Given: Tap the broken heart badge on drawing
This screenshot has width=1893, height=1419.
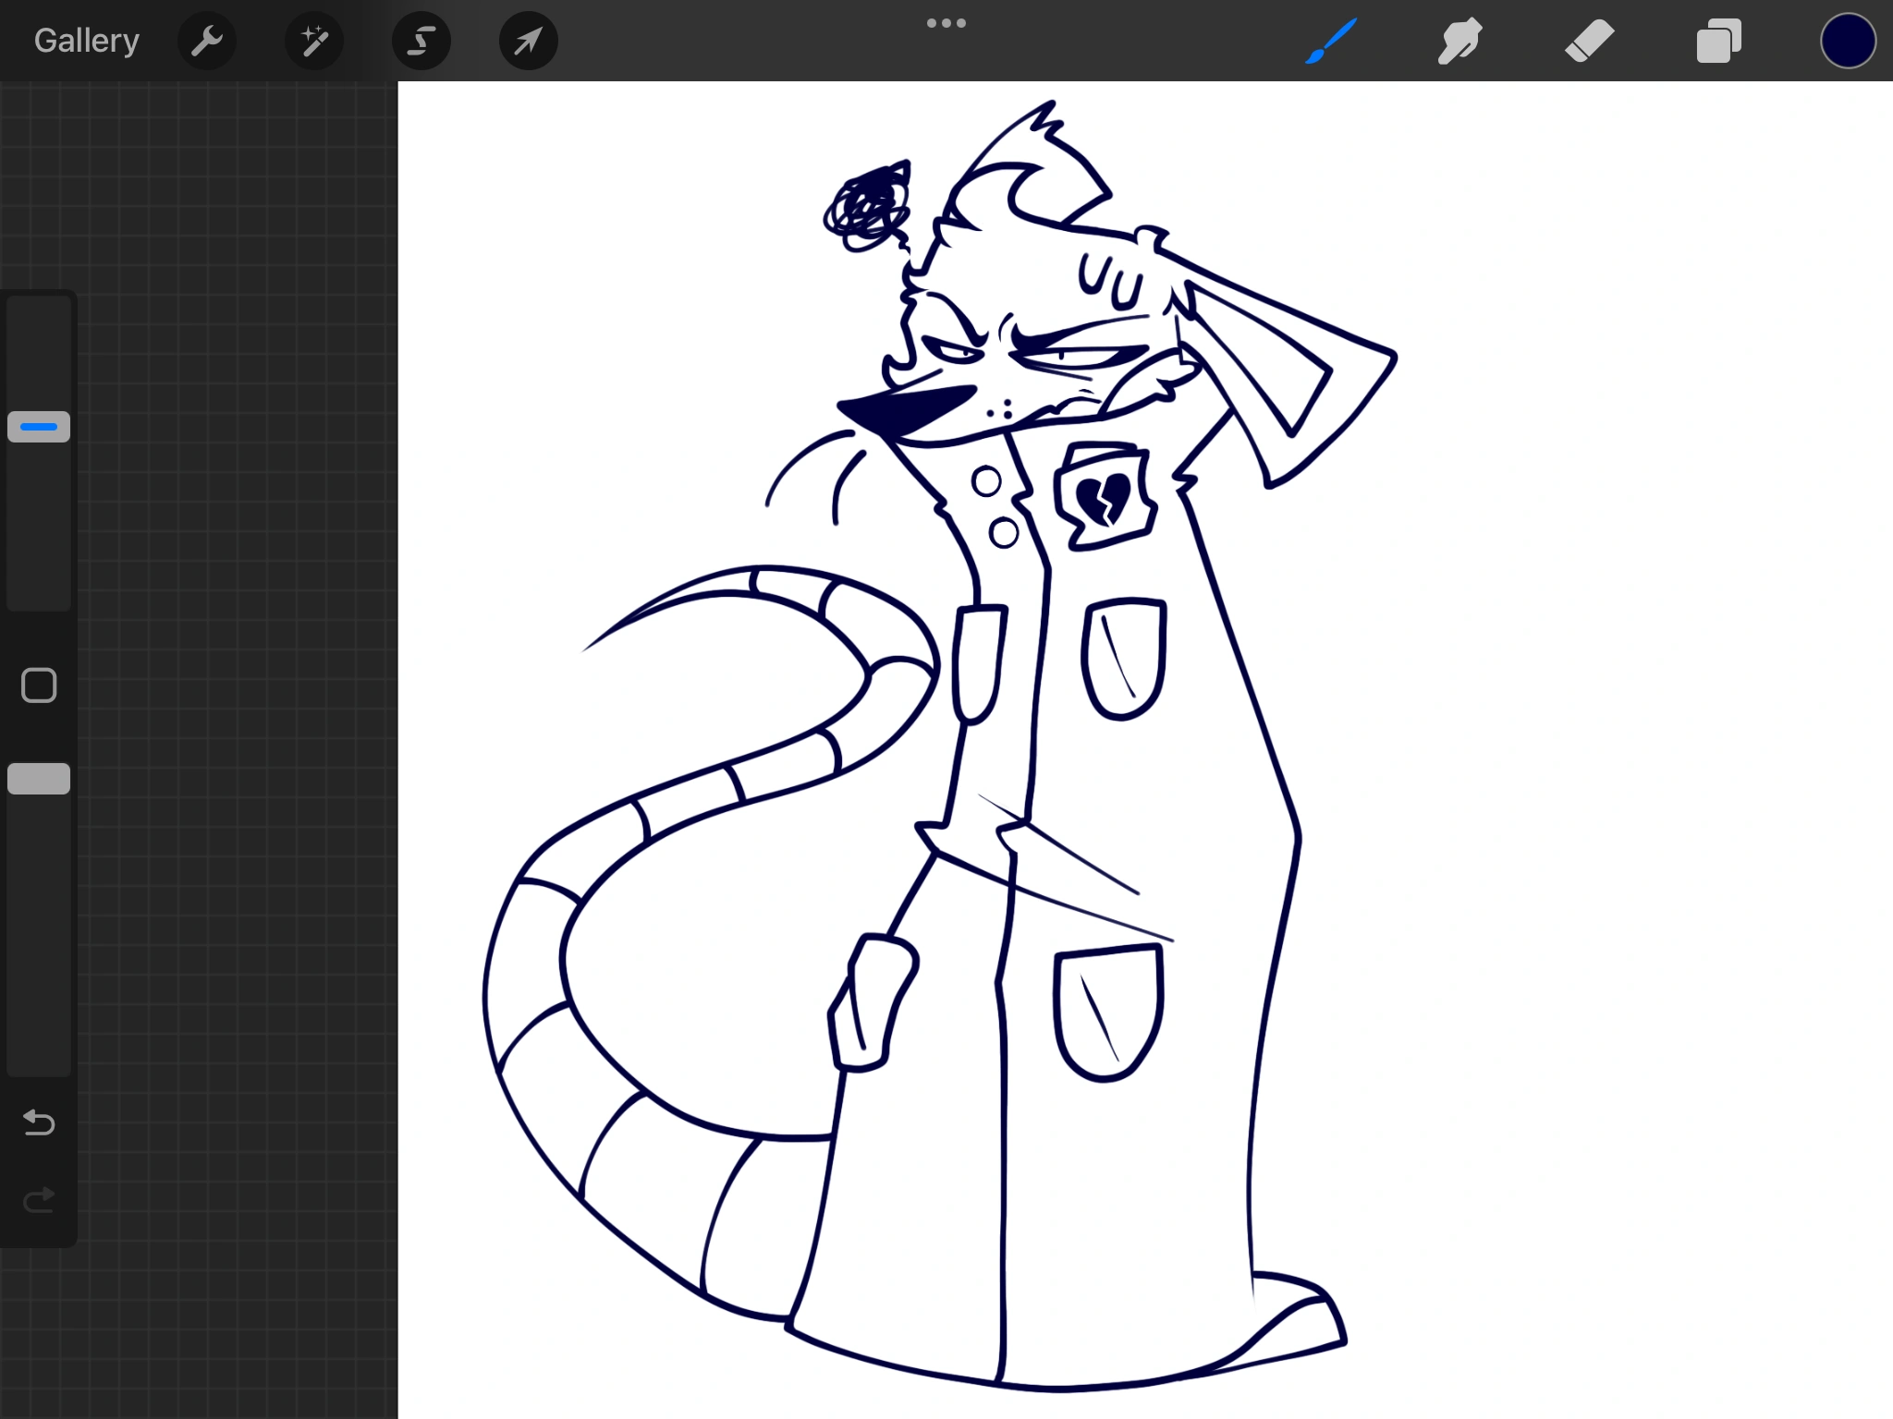Looking at the screenshot, I should (x=1104, y=499).
